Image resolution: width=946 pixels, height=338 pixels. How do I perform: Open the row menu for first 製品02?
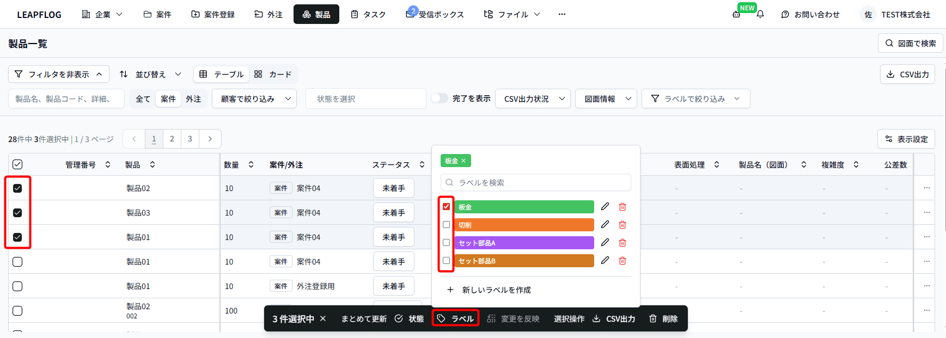click(x=927, y=188)
